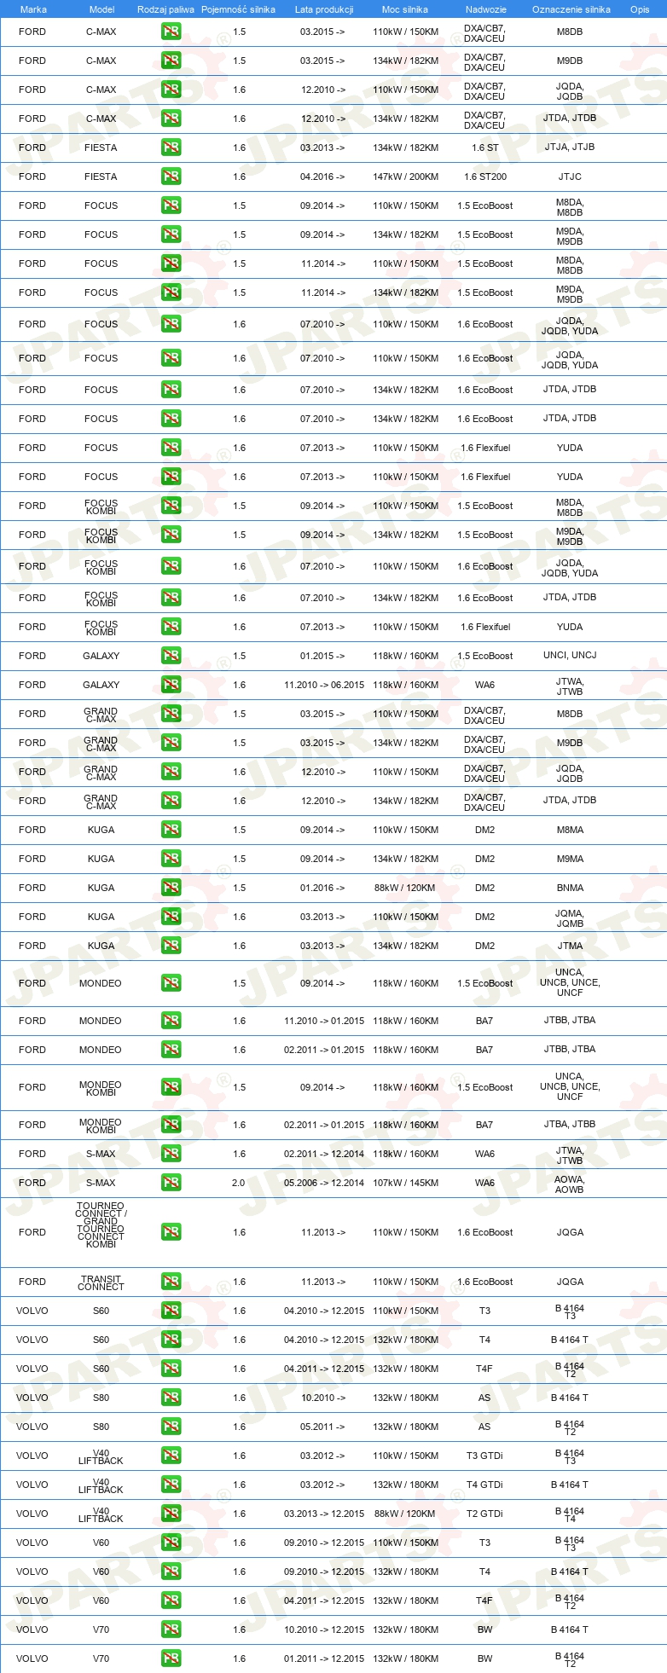Click the fuel icon in the GALAXY JTWA row
Screen dimensions: 667x1673
(171, 685)
